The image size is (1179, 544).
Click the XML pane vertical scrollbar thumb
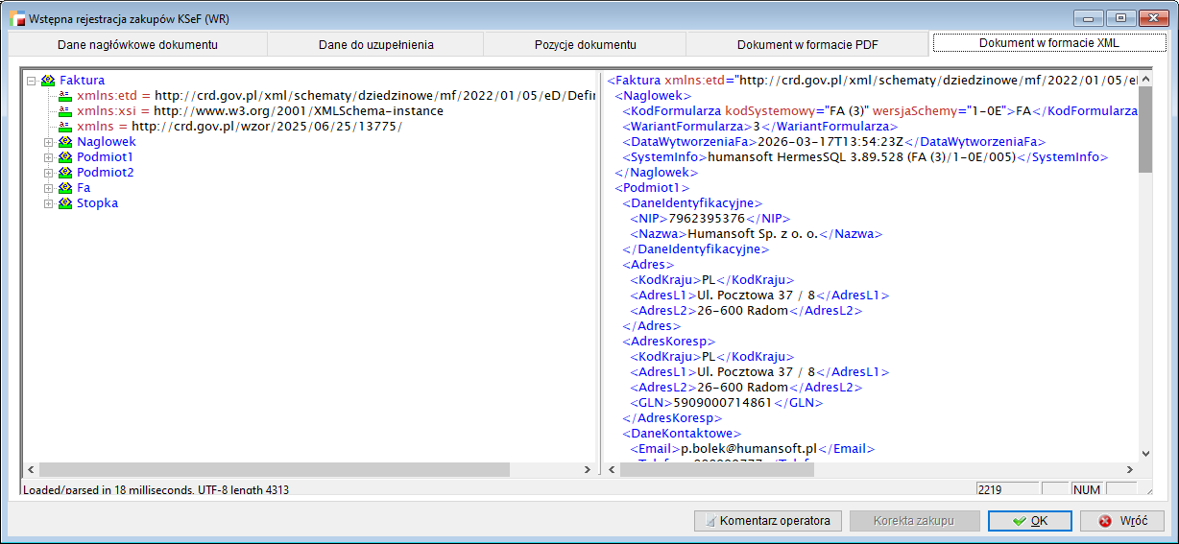tap(1144, 125)
